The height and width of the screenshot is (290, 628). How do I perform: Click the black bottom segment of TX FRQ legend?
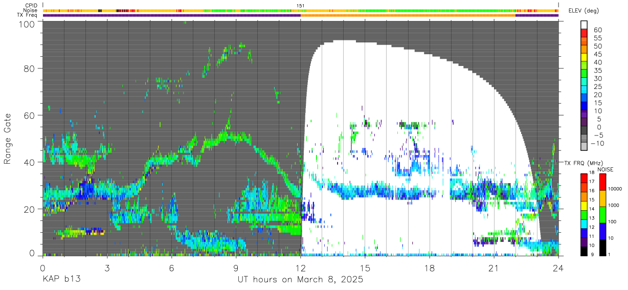pyautogui.click(x=585, y=251)
